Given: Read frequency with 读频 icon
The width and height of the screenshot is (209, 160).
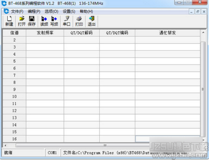Looking at the screenshot, I should pos(44,21).
